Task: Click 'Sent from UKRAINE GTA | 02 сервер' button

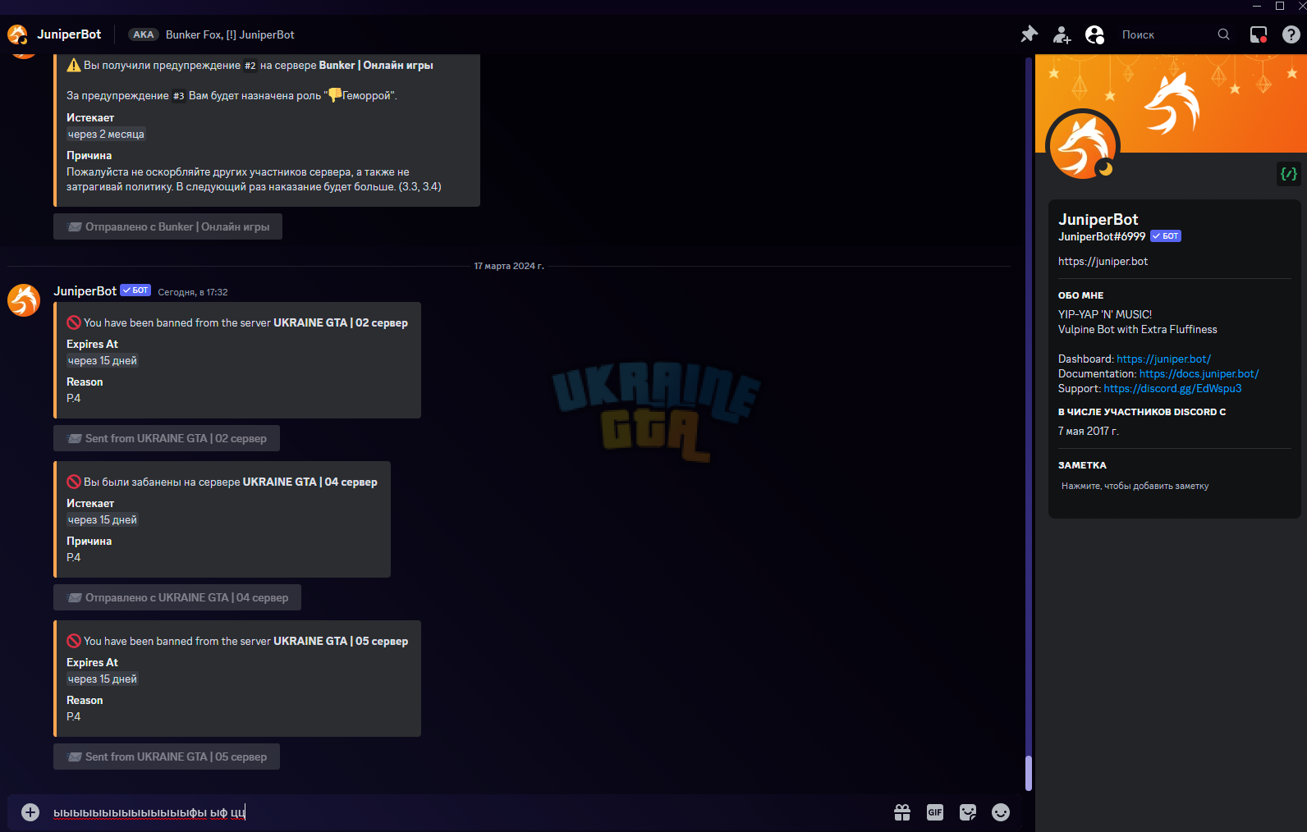Action: tap(167, 438)
